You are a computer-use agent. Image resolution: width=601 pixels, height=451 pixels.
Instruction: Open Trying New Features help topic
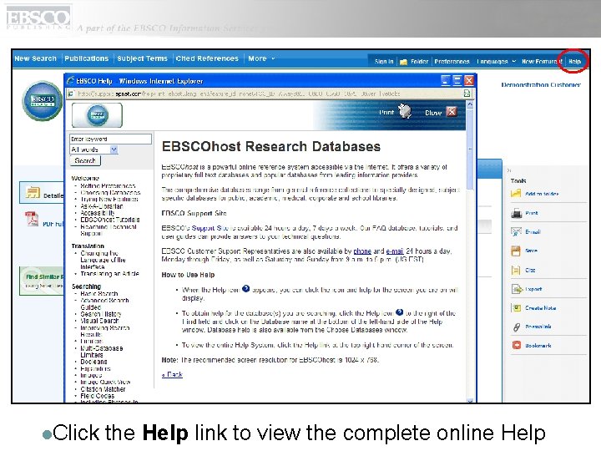[x=109, y=200]
